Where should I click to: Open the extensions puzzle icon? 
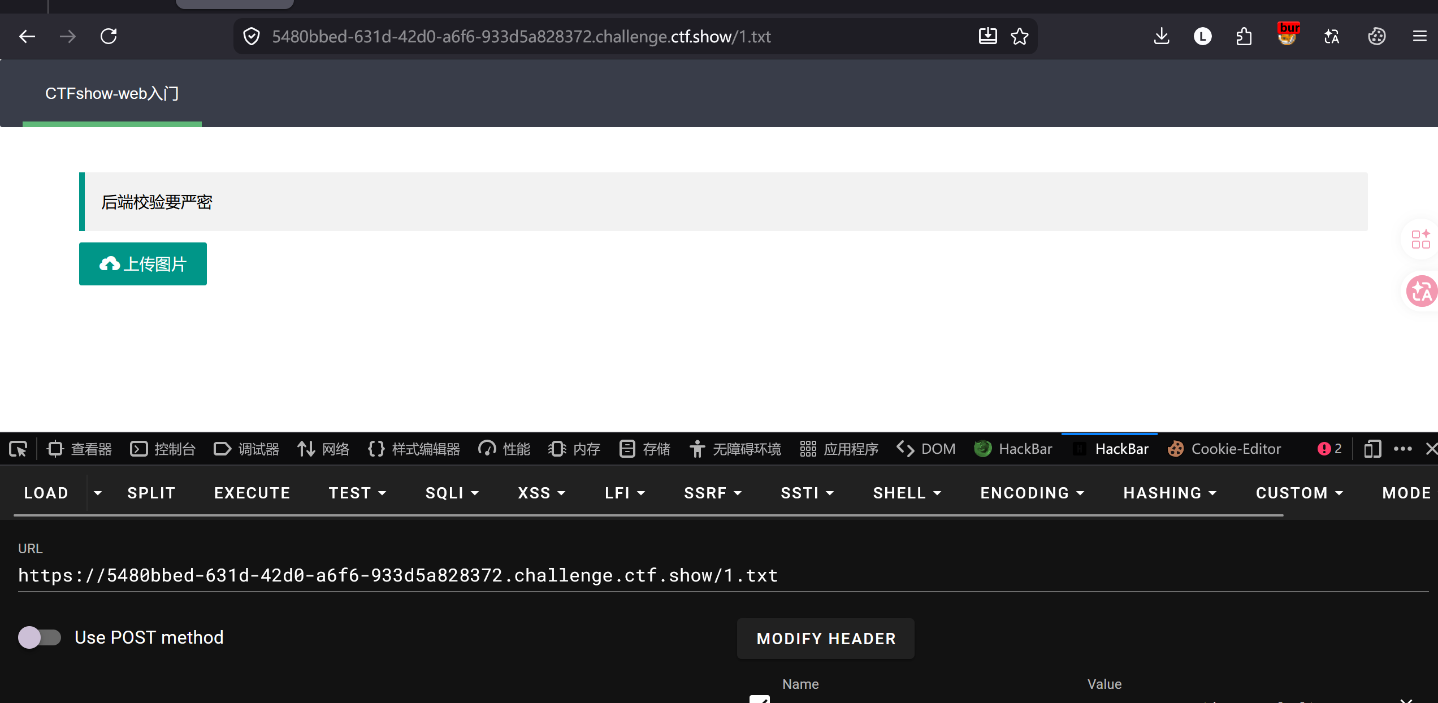(1244, 37)
